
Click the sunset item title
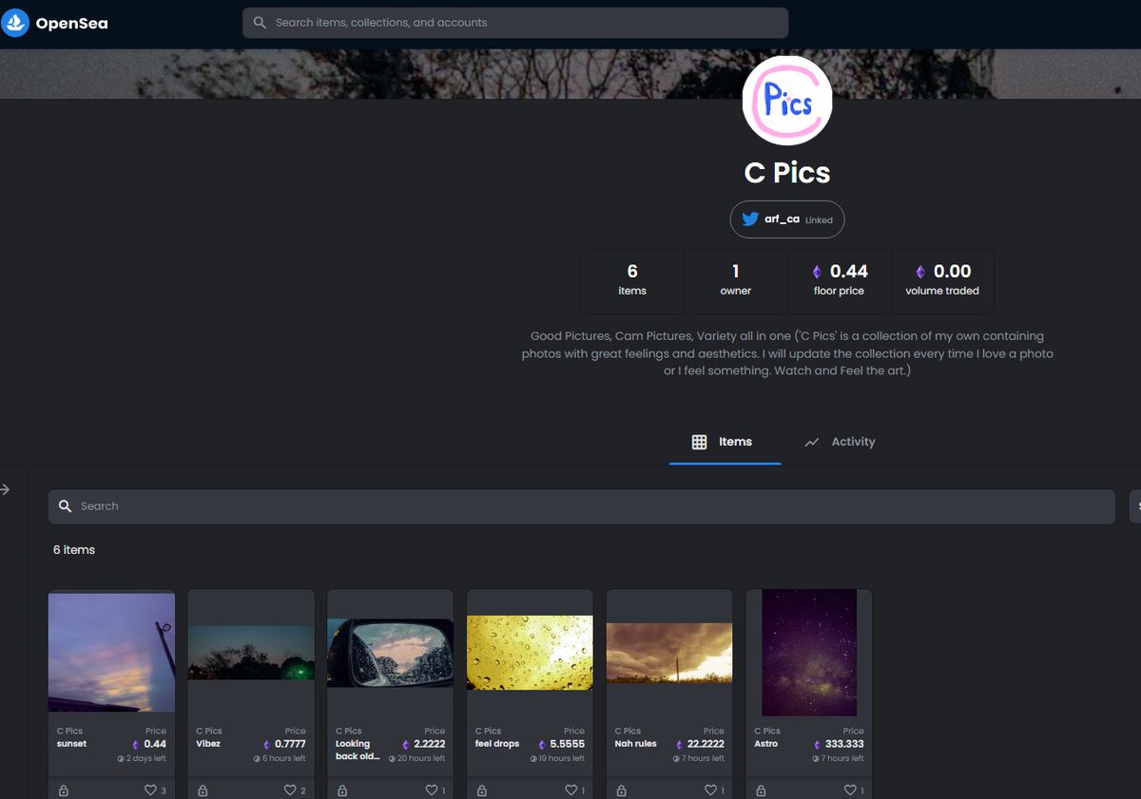pos(71,744)
